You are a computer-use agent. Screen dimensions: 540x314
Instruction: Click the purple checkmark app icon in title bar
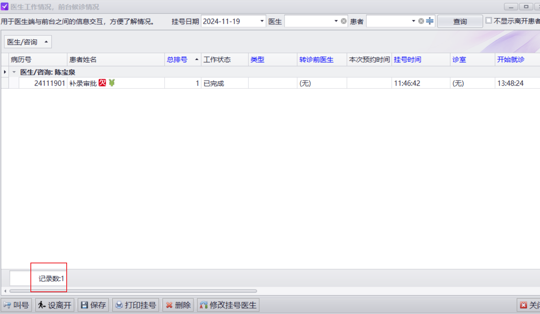(5, 7)
